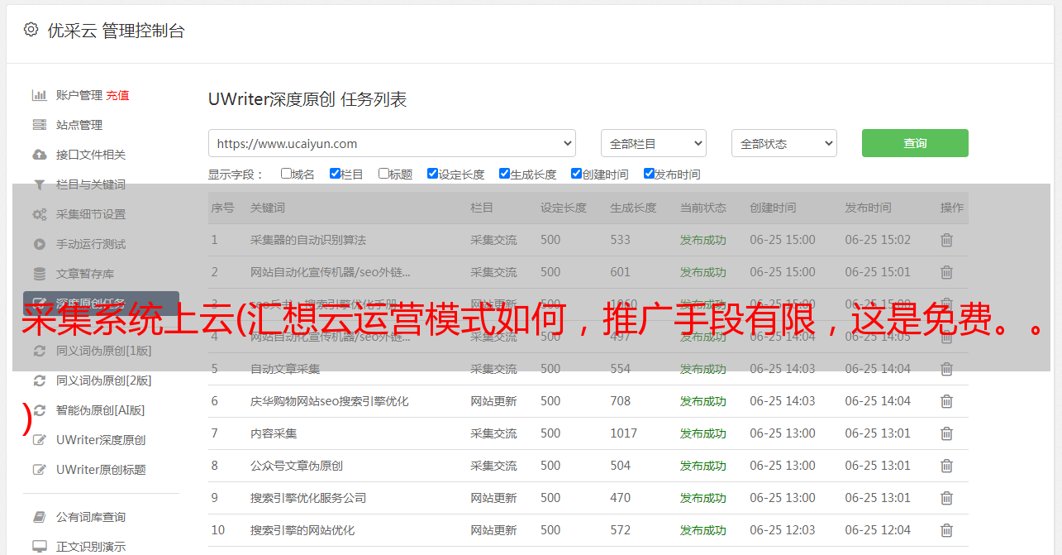The width and height of the screenshot is (1062, 555).
Task: Click the green 查询 button
Action: (915, 143)
